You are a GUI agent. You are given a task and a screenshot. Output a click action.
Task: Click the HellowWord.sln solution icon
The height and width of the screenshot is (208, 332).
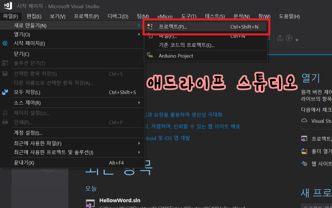coord(90,204)
